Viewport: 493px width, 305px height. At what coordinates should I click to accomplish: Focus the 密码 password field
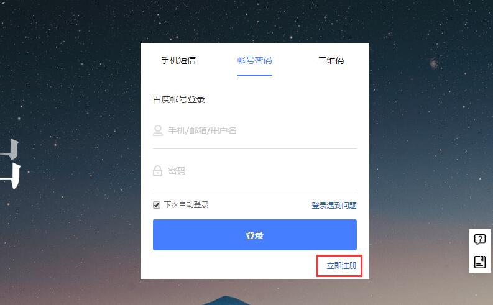pyautogui.click(x=255, y=171)
